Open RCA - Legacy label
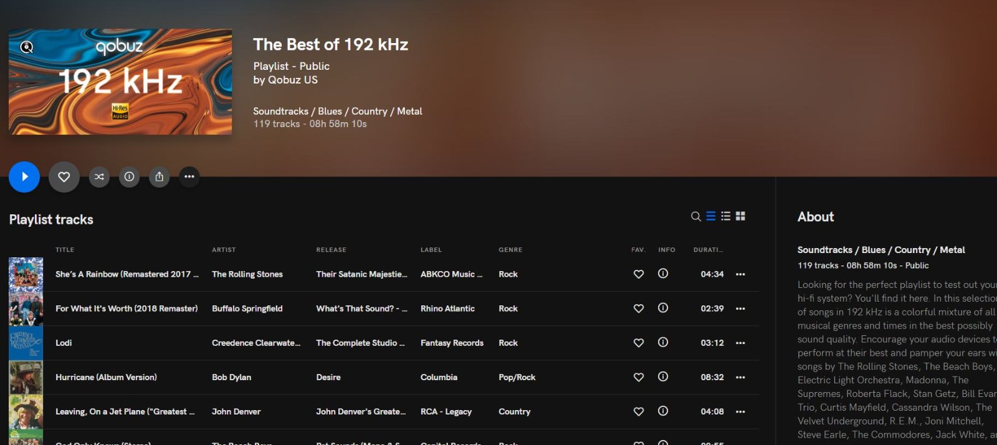The image size is (997, 445). [446, 411]
